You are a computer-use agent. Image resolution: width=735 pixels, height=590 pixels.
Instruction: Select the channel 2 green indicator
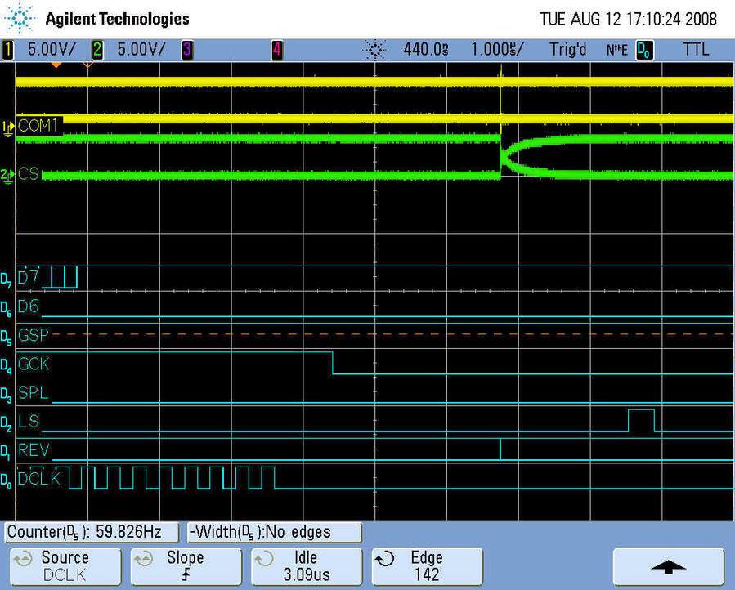point(97,50)
